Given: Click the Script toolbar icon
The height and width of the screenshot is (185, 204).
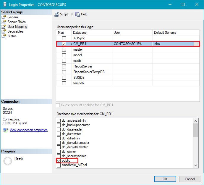Looking at the screenshot, I should (x=56, y=14).
